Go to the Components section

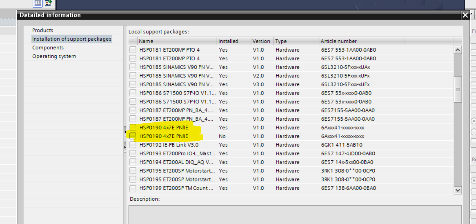(x=48, y=48)
